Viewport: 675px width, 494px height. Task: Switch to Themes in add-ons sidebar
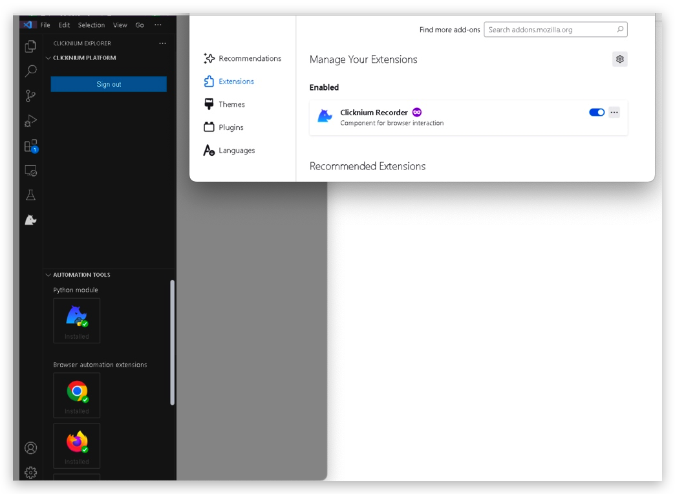pos(231,104)
